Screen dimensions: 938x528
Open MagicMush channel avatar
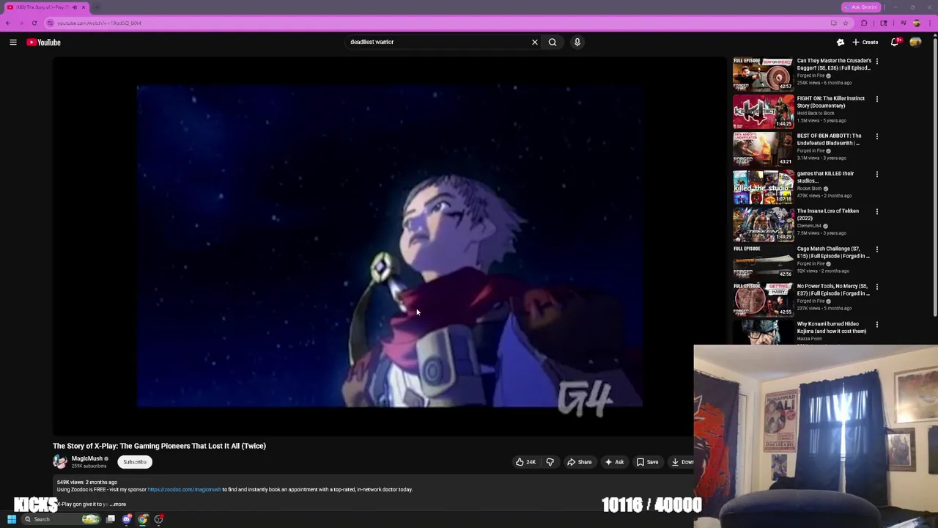60,462
